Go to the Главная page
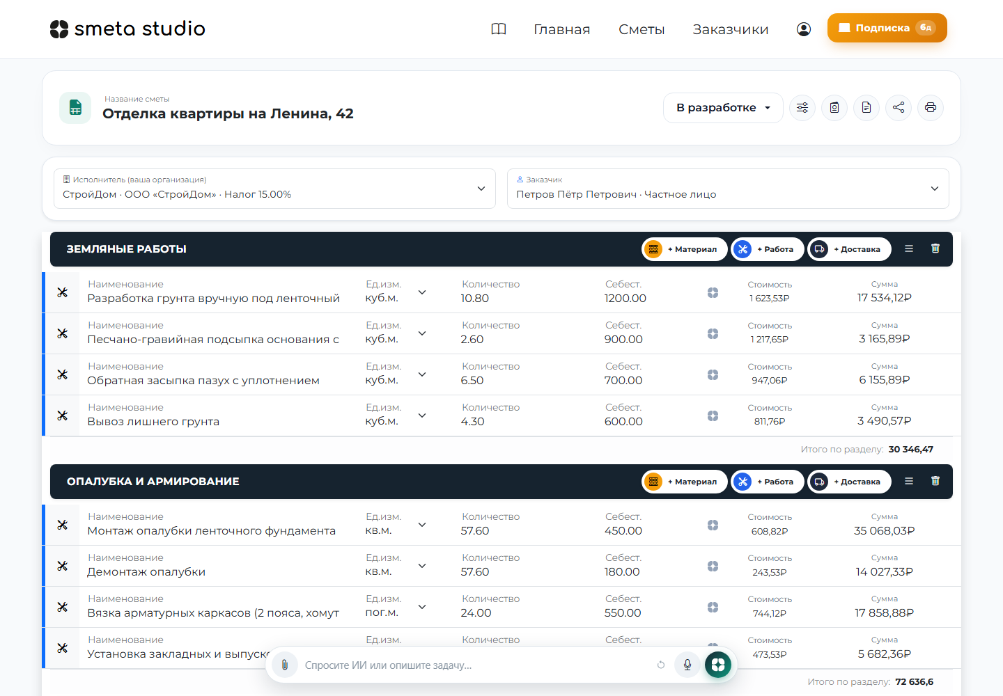This screenshot has height=696, width=1003. (562, 29)
